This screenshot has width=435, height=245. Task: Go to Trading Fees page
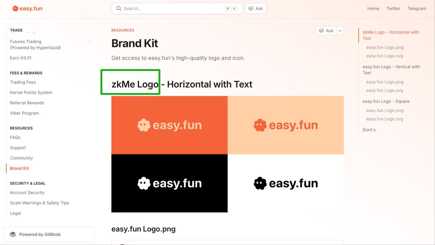click(23, 82)
